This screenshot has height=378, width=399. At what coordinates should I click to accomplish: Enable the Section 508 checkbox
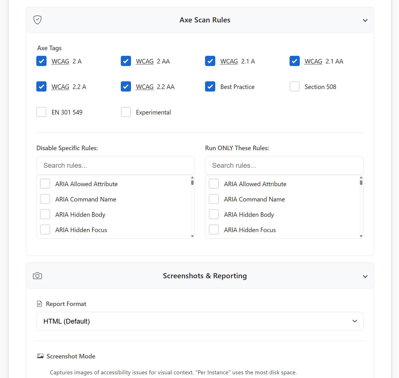pyautogui.click(x=294, y=87)
